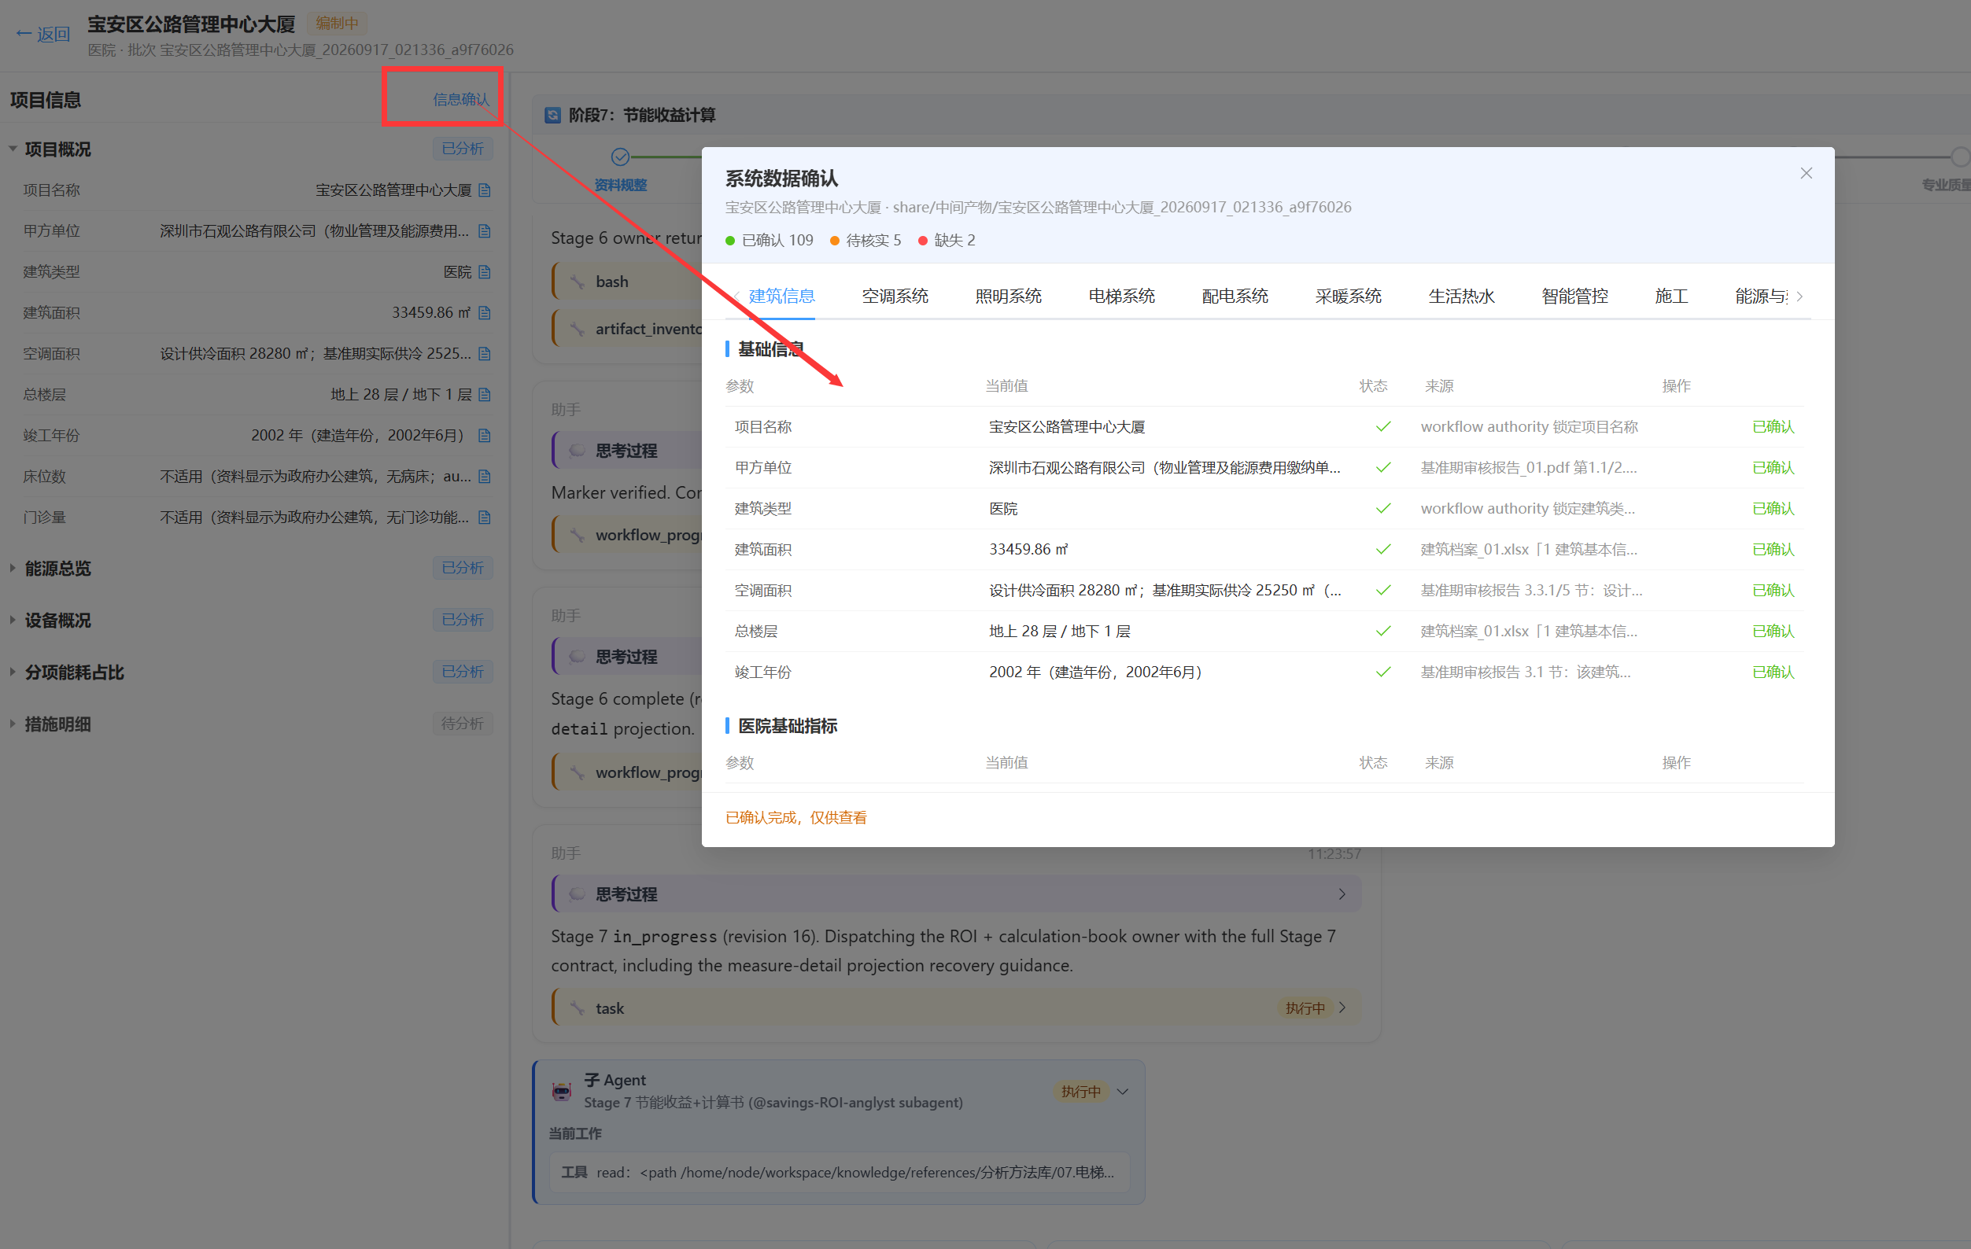Switch to the 生活热水 tab
Screen dimensions: 1971x1249
1461,296
